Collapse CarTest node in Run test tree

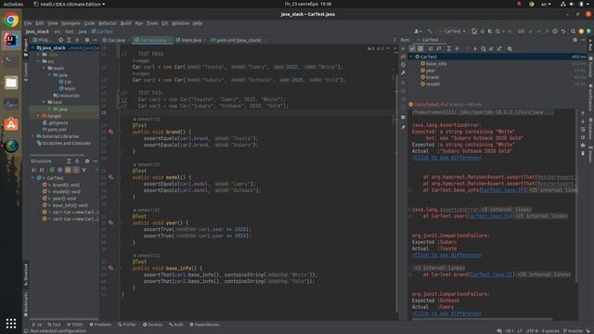click(x=411, y=57)
